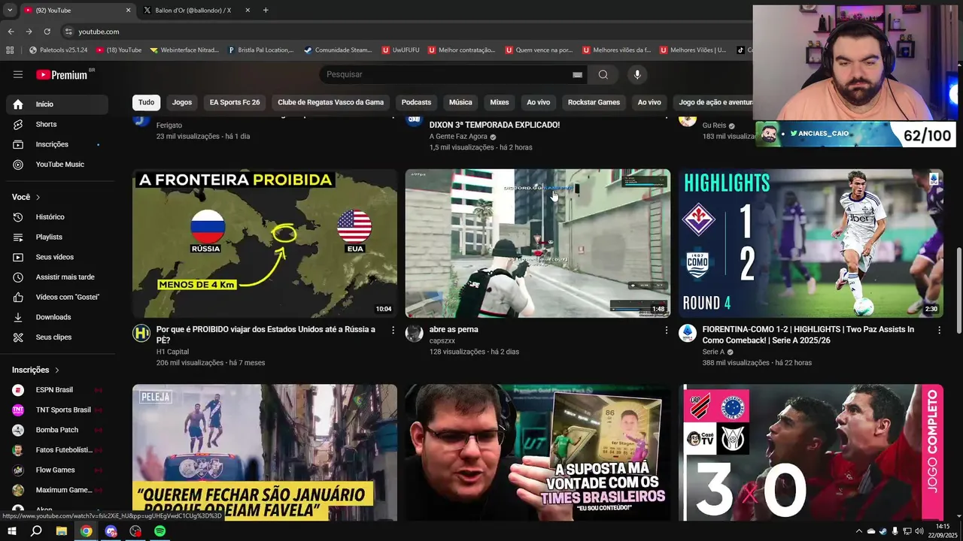
Task: Expand the Você section
Action: pyautogui.click(x=26, y=197)
